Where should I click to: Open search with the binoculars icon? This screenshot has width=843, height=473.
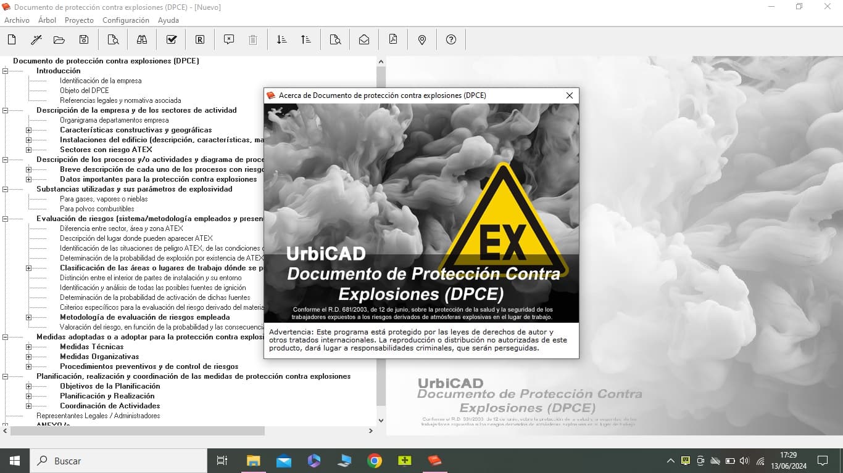[x=142, y=39]
